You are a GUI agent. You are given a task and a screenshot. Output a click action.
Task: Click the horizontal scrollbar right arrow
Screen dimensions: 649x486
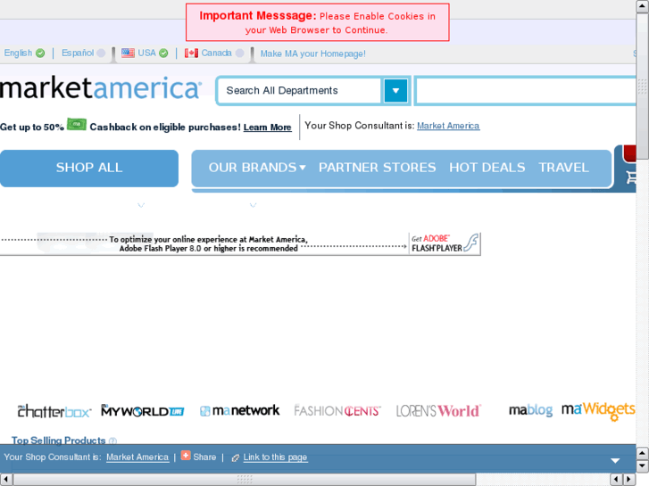click(x=629, y=480)
